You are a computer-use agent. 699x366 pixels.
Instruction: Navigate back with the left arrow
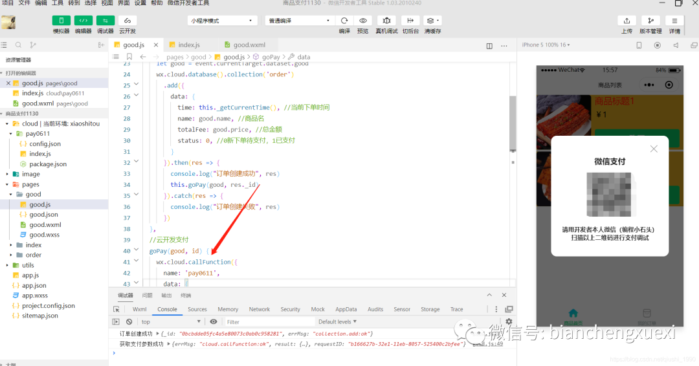tap(142, 56)
